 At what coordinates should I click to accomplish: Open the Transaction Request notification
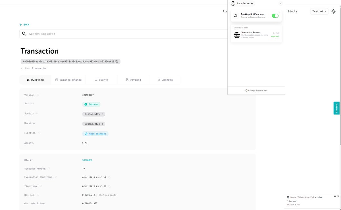click(x=256, y=35)
